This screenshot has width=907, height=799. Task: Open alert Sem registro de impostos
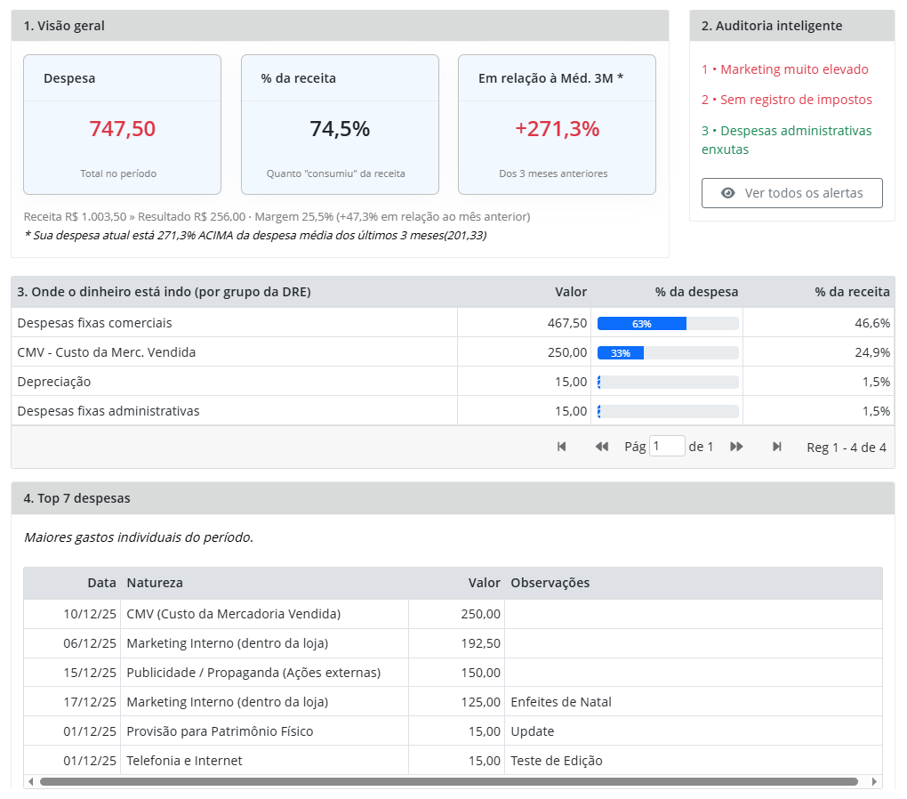[787, 100]
